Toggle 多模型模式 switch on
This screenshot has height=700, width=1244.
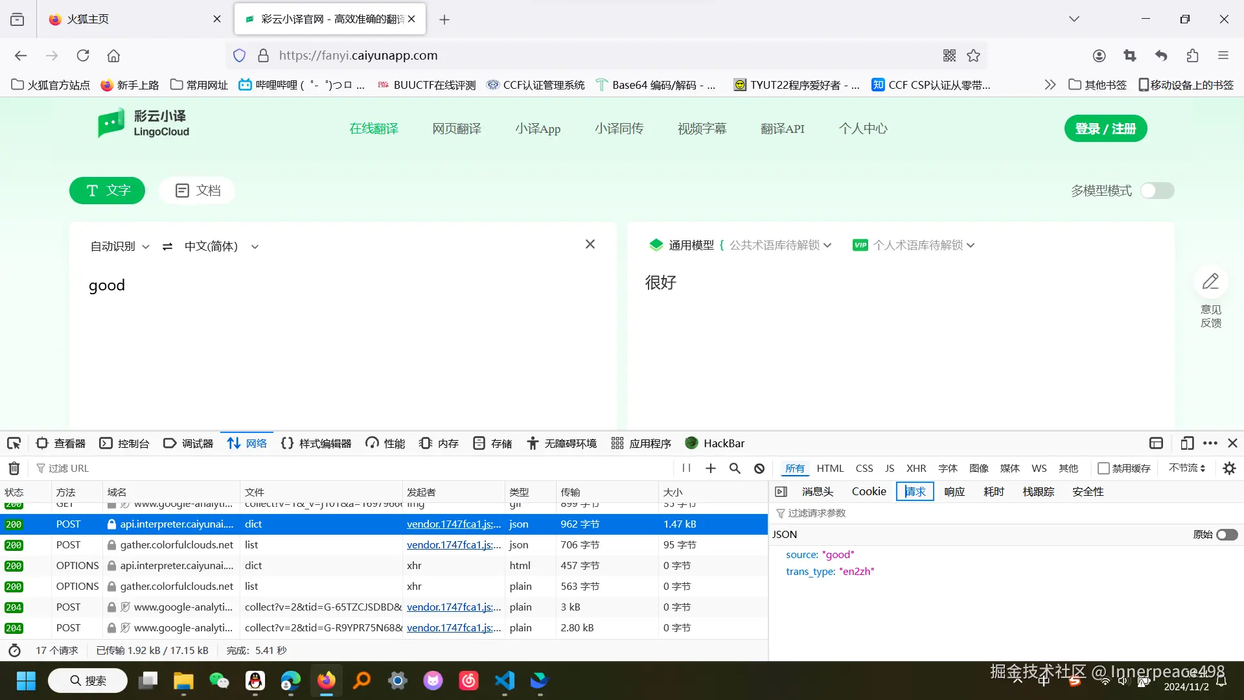tap(1157, 191)
